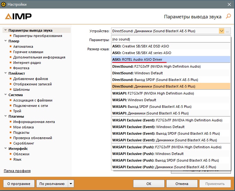Select WASAPI Exclusive (Push): Выход SPDIF

(x=171, y=160)
